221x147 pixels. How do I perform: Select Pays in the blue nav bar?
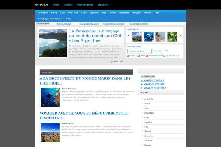coord(157,12)
